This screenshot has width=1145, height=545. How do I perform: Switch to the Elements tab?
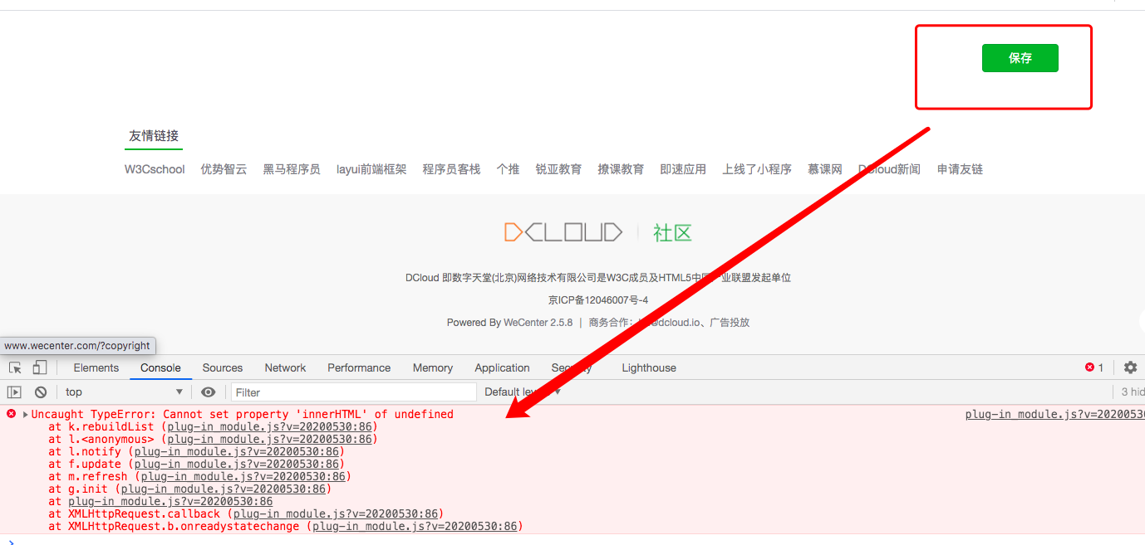(x=96, y=367)
